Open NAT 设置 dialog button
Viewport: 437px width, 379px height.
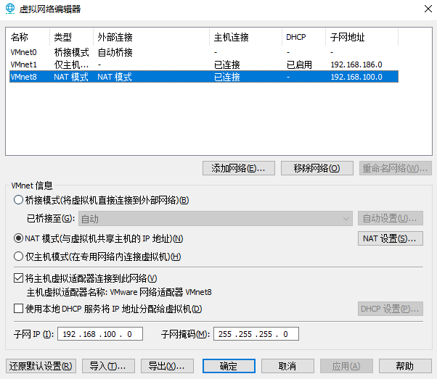click(391, 238)
